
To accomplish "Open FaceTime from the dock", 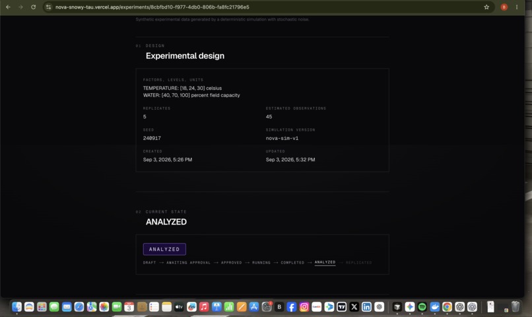I will pyautogui.click(x=116, y=307).
